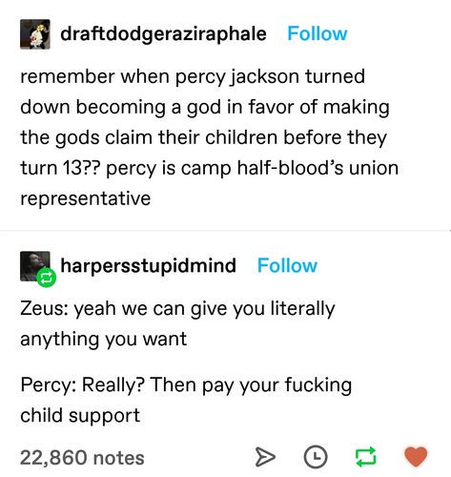Like the post with the heart icon
The height and width of the screenshot is (477, 451).
click(416, 456)
